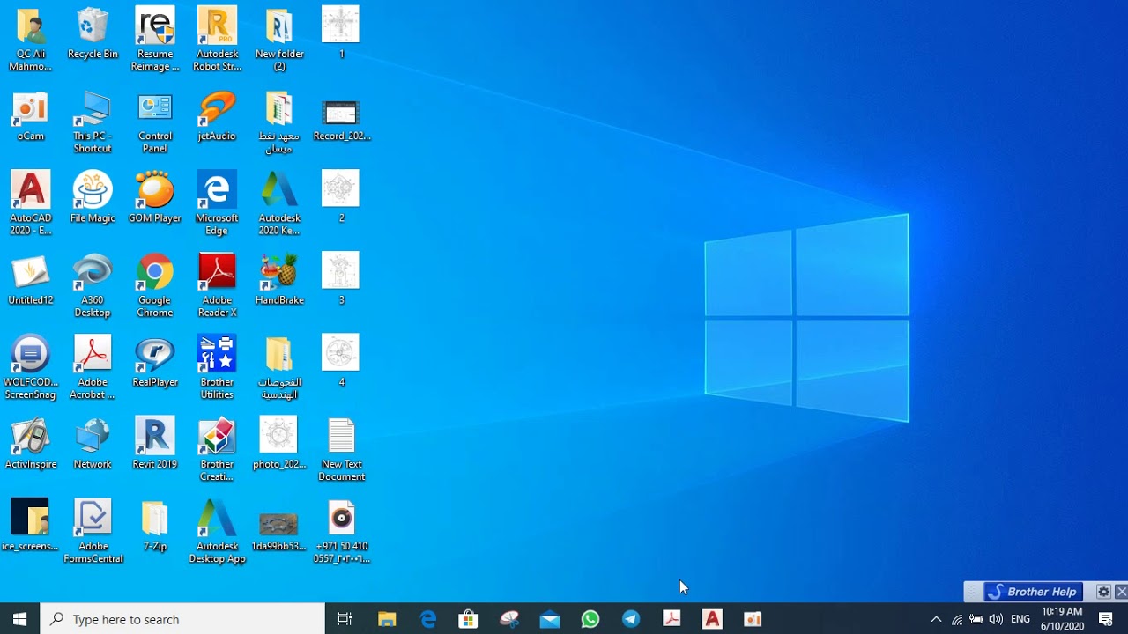Select the RealPlayer desktop shortcut

[155, 361]
